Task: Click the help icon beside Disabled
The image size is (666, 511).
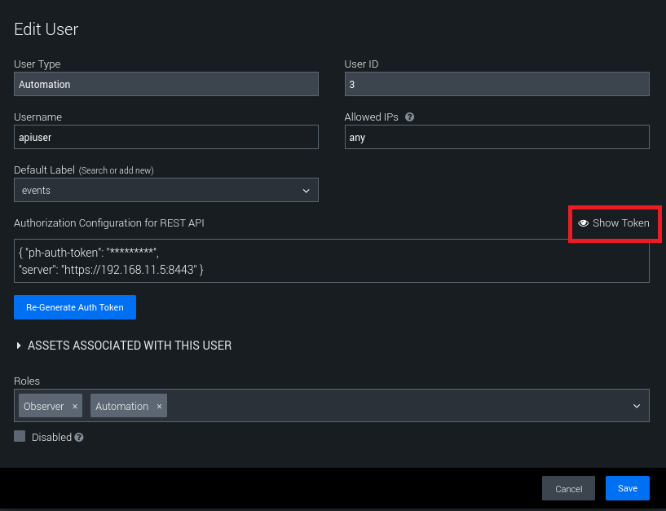Action: 79,438
